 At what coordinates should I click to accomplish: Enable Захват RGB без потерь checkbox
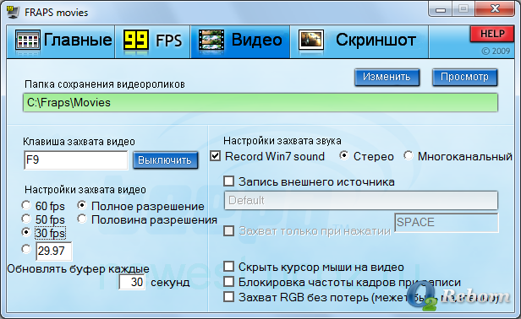coord(228,297)
